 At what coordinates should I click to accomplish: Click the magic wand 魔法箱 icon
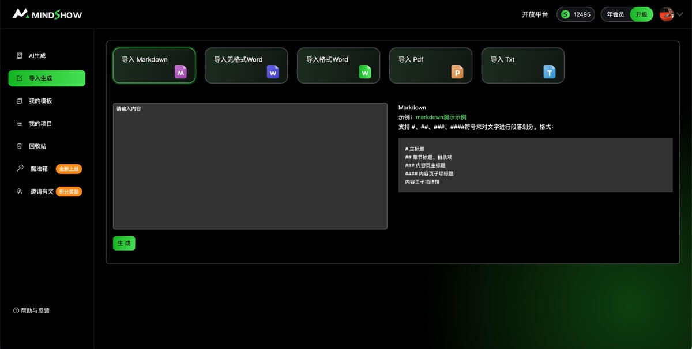coord(20,169)
